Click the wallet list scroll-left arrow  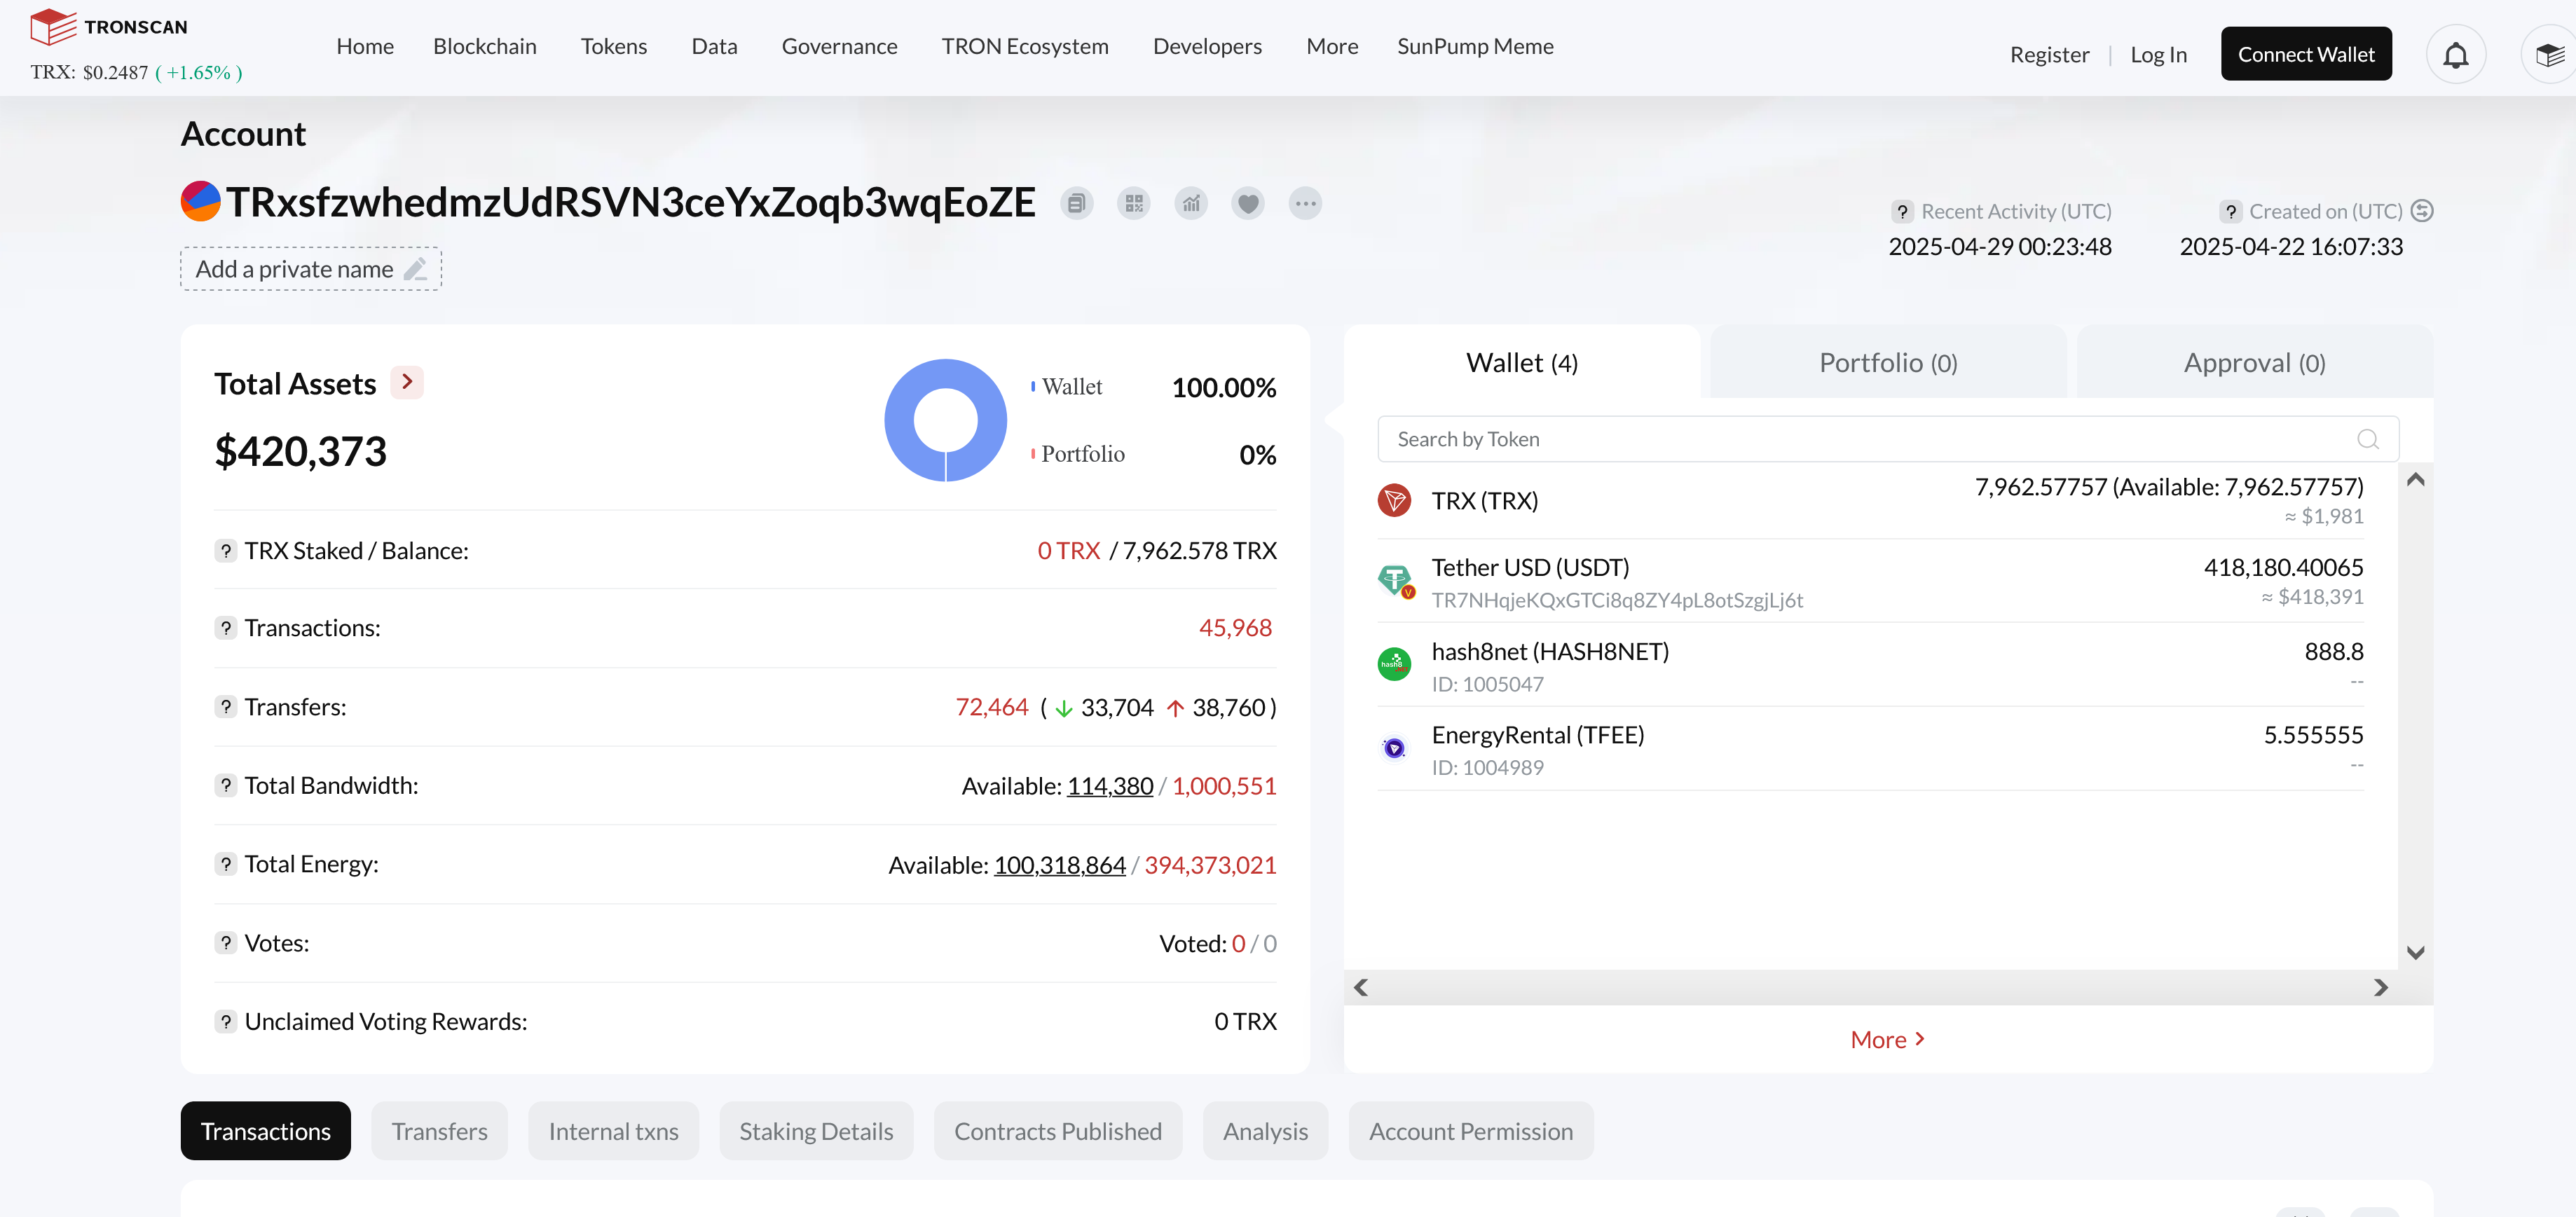click(1361, 987)
